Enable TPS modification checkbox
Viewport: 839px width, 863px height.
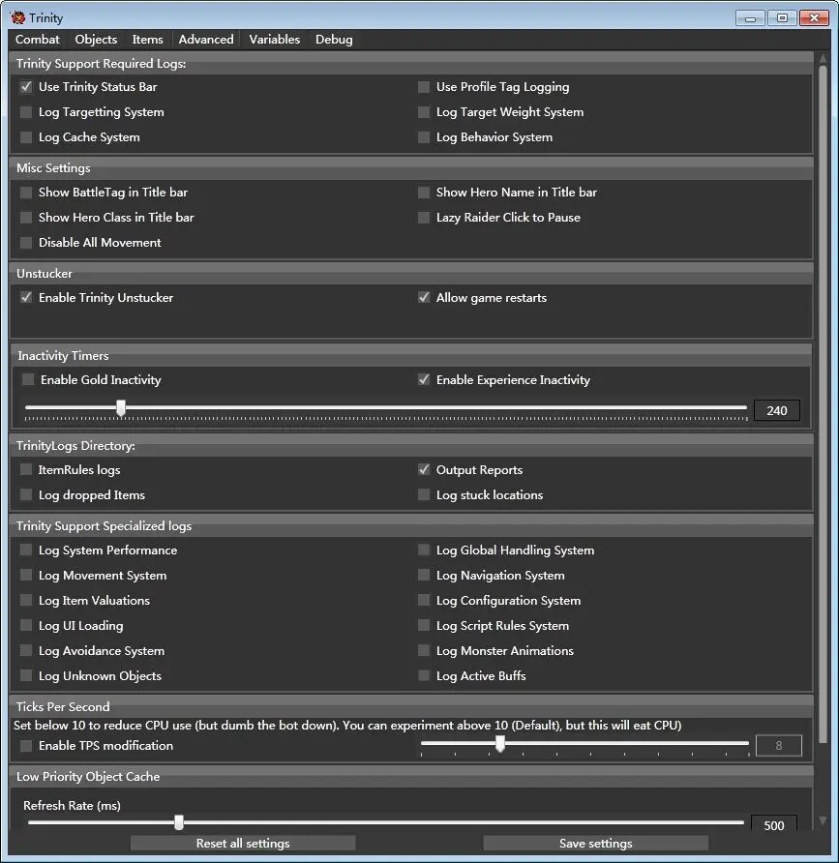[26, 745]
